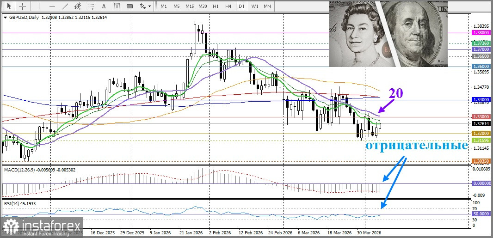The width and height of the screenshot is (493, 238).
Task: Click the 1.32000 orange price label
Action: coord(481,134)
